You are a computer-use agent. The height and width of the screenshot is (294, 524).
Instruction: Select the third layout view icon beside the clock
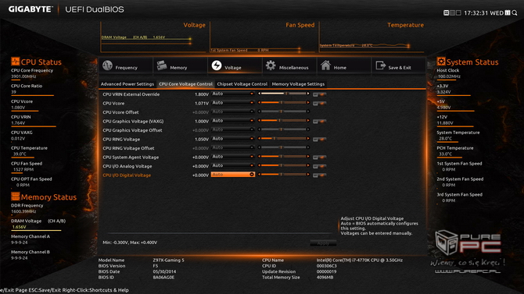pos(458,12)
